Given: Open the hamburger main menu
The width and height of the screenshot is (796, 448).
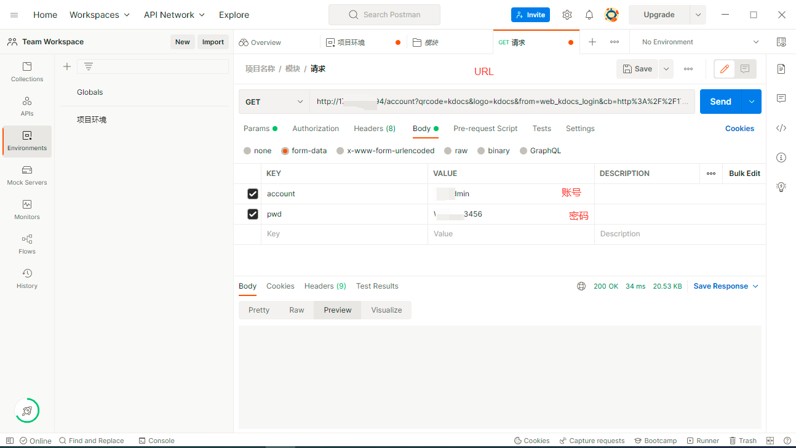Looking at the screenshot, I should (14, 15).
